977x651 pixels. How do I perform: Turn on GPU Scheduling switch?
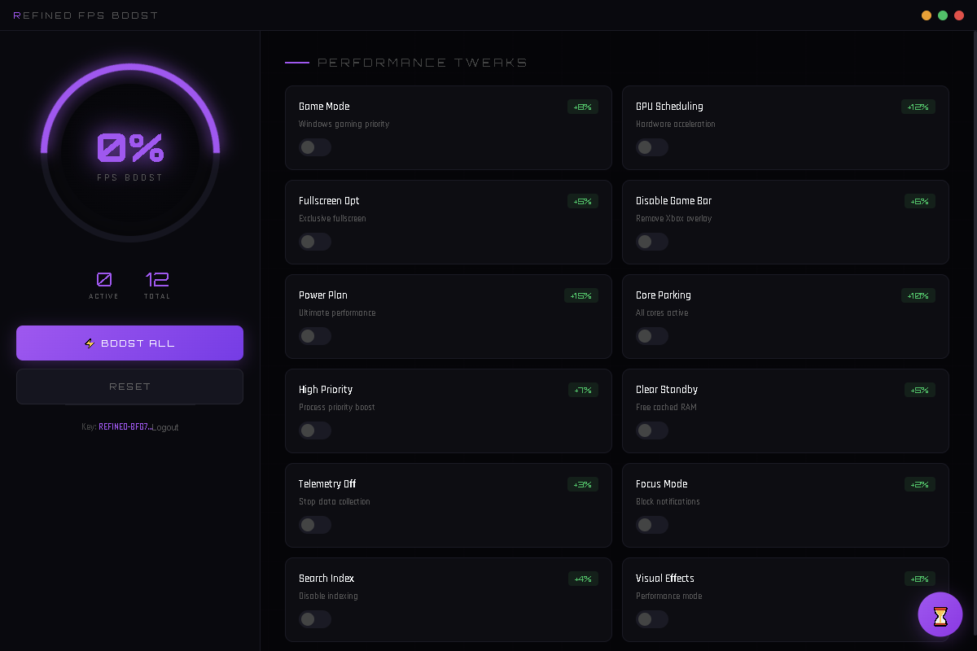click(652, 147)
